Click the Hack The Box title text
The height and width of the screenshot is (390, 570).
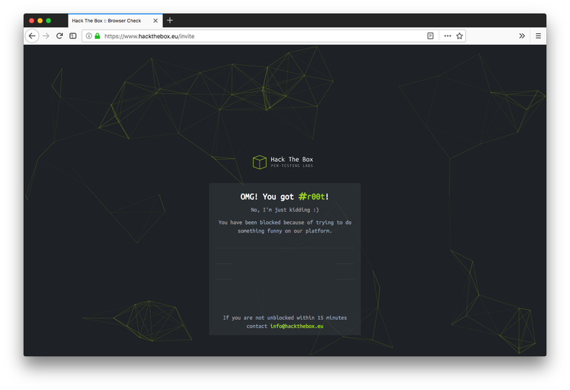tap(292, 160)
